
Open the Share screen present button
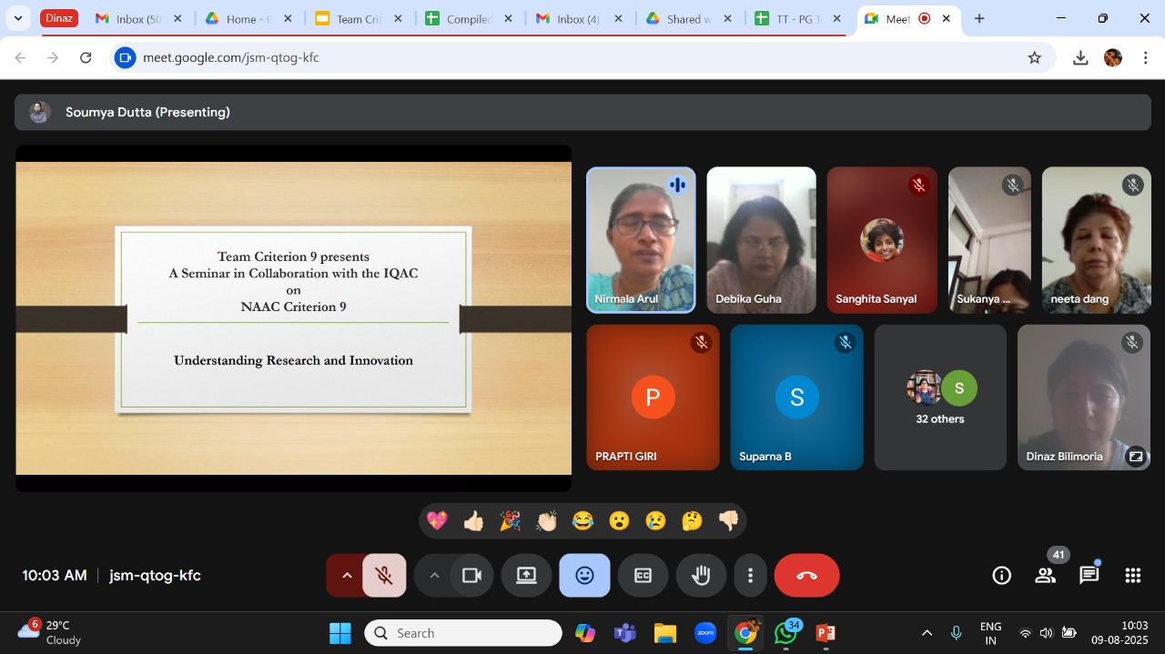point(526,576)
